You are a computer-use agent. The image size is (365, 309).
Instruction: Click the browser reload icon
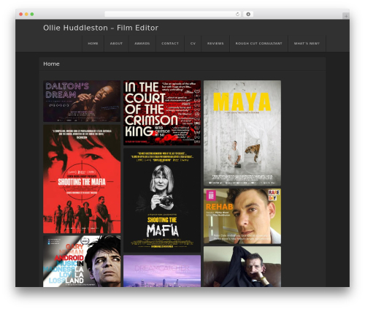coord(237,14)
